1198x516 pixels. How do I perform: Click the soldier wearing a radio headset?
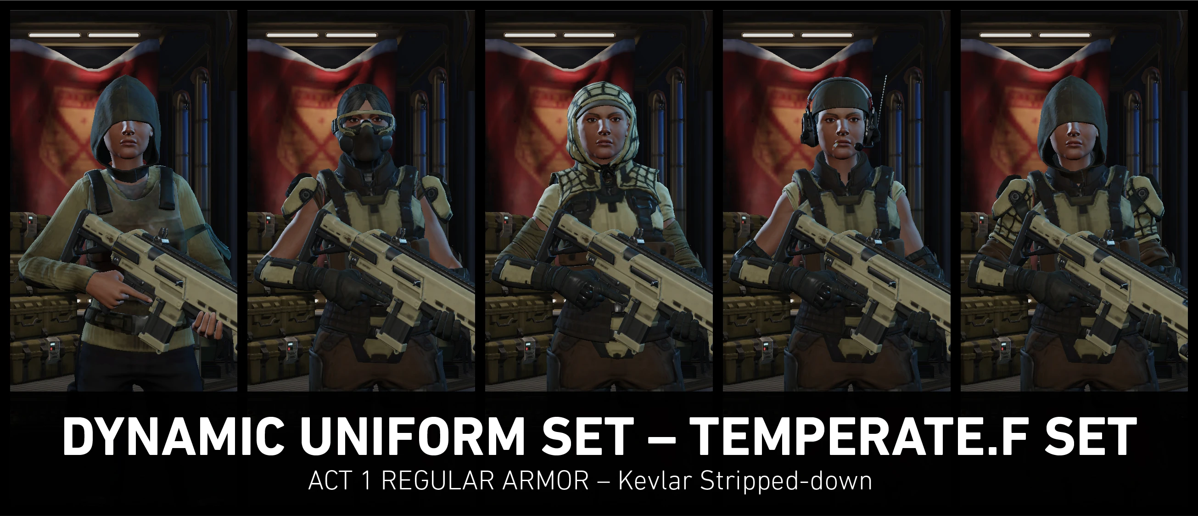837,201
